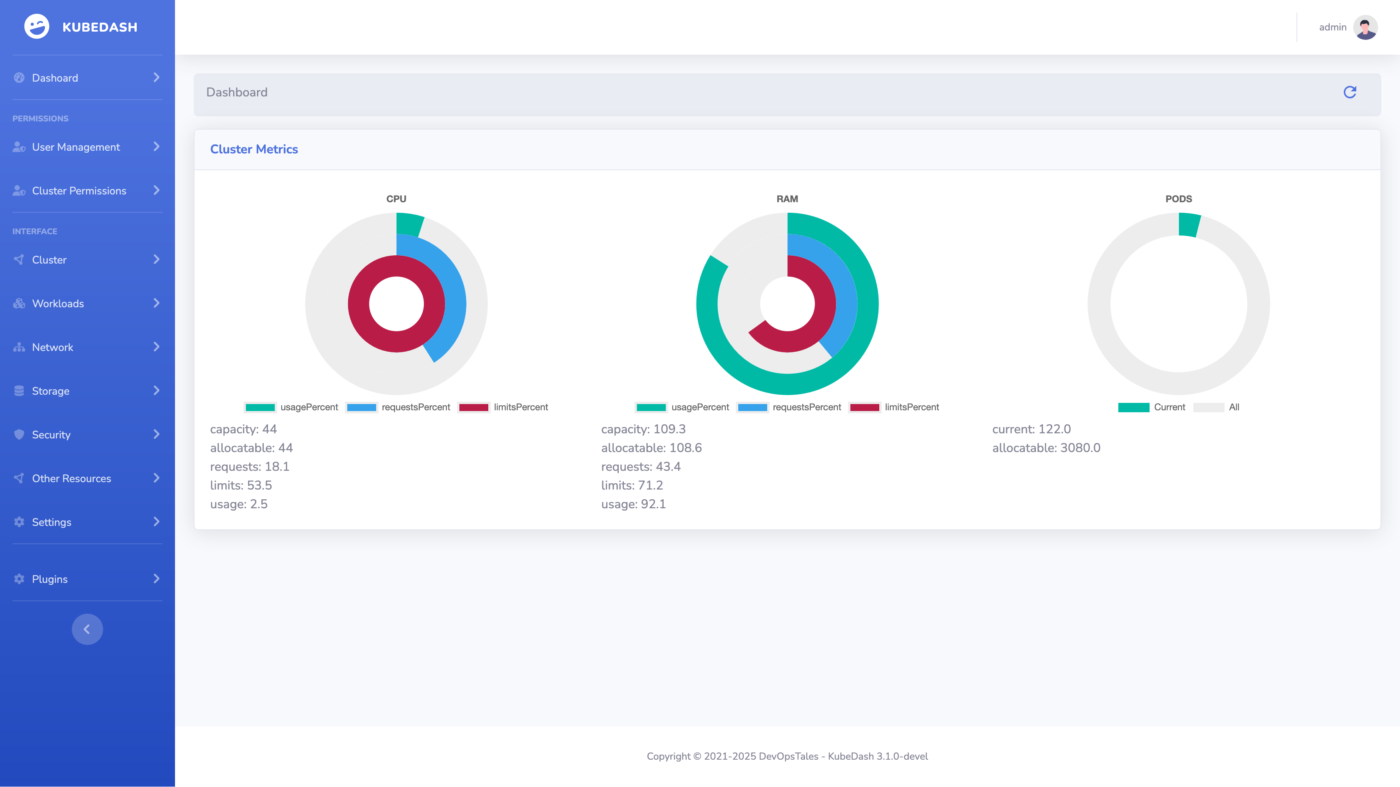The image size is (1400, 787).
Task: Click the dashboard refresh icon
Action: 1350,93
